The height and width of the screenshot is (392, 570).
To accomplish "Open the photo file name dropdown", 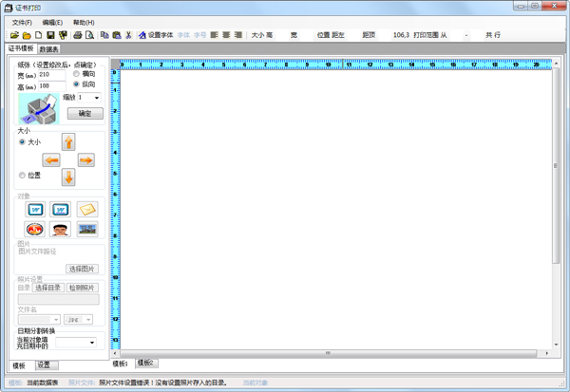I will (56, 320).
